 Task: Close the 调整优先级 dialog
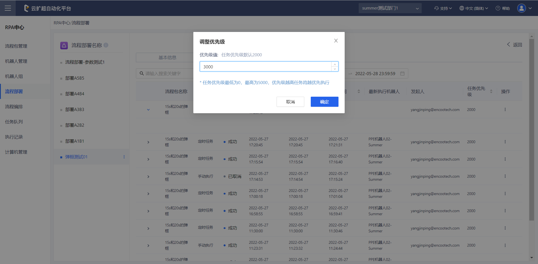[x=336, y=41]
